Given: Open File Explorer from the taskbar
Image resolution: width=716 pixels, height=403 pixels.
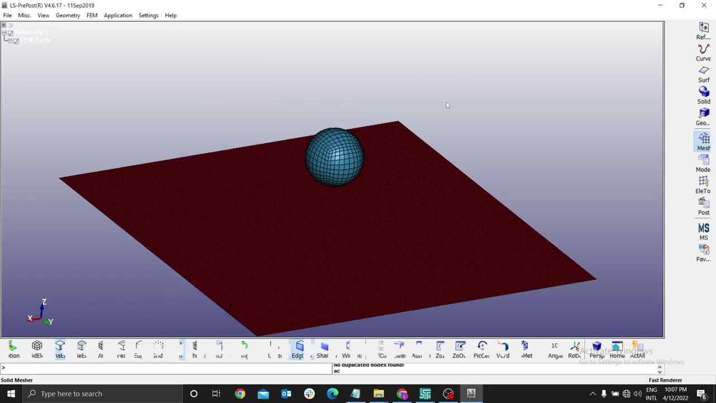Looking at the screenshot, I should point(379,393).
